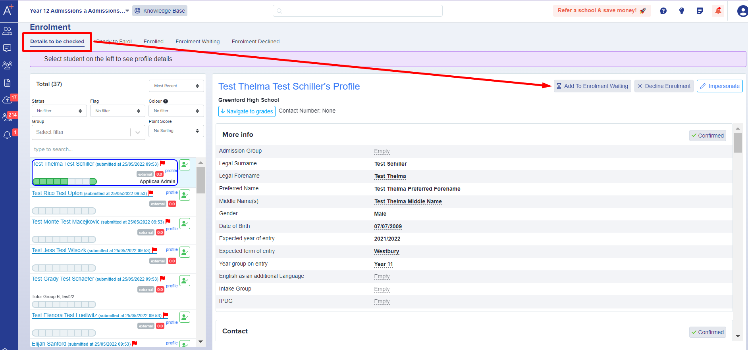Open the red alert bell in top bar
The image size is (748, 350).
coord(718,11)
